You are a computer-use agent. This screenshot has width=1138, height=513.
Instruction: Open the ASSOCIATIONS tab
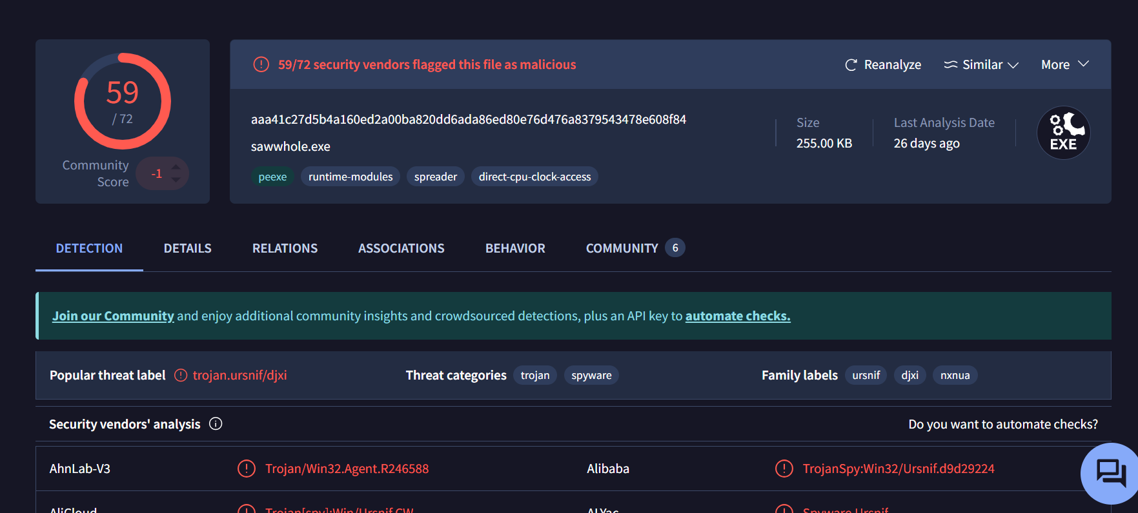(x=401, y=248)
